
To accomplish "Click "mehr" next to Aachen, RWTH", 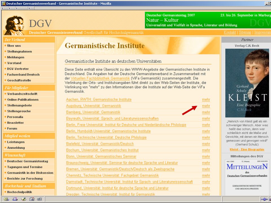I will 206,100.
